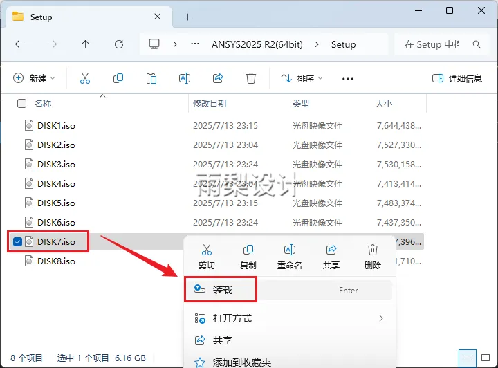Select 添加到收藏夹 in the context menu

point(288,362)
